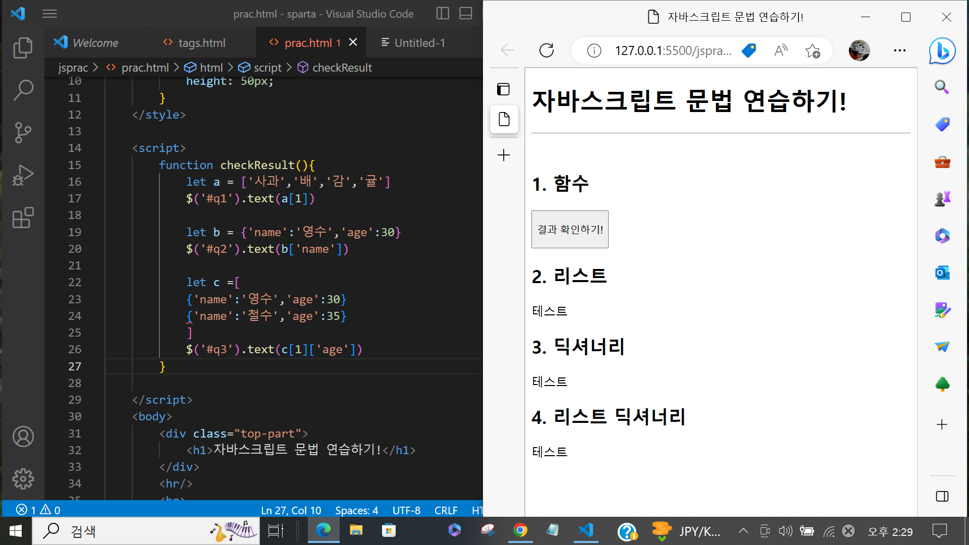Open the Source Control view

[23, 133]
